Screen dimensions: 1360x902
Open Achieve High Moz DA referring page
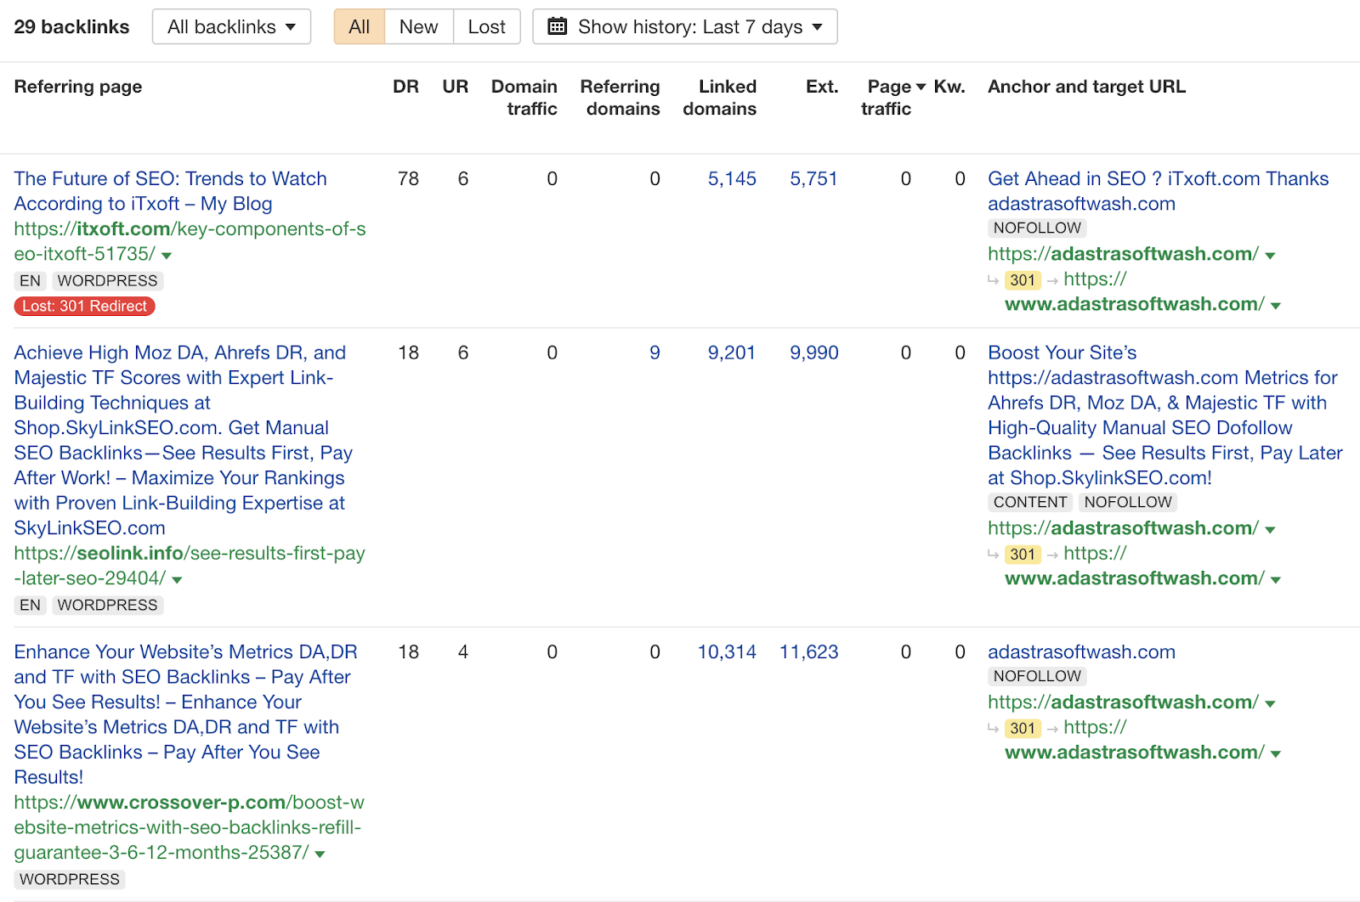[184, 440]
